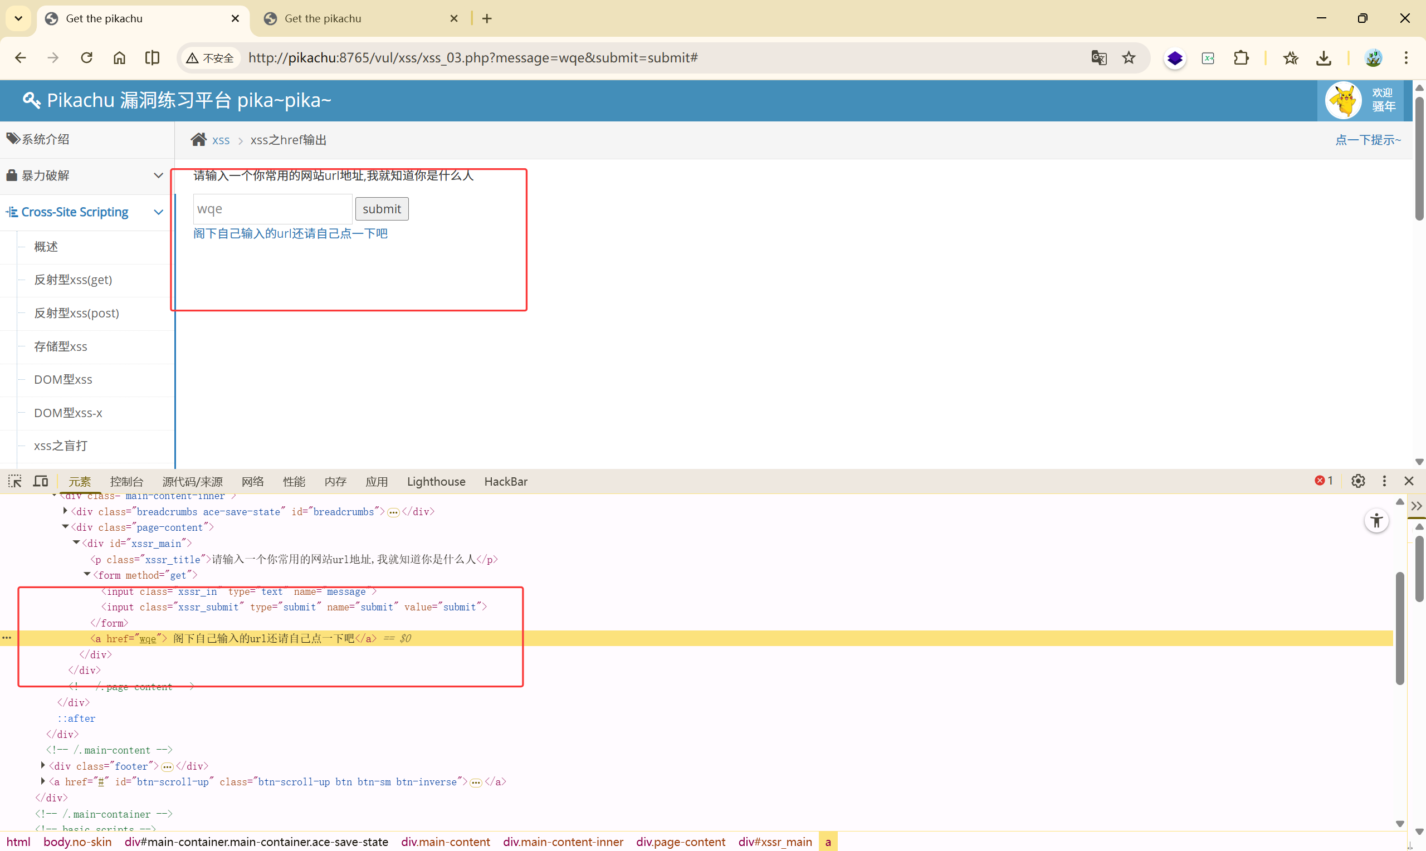Screen dimensions: 1426x851
Task: Expand the breadcrumbs div node in DOM tree
Action: (65, 511)
